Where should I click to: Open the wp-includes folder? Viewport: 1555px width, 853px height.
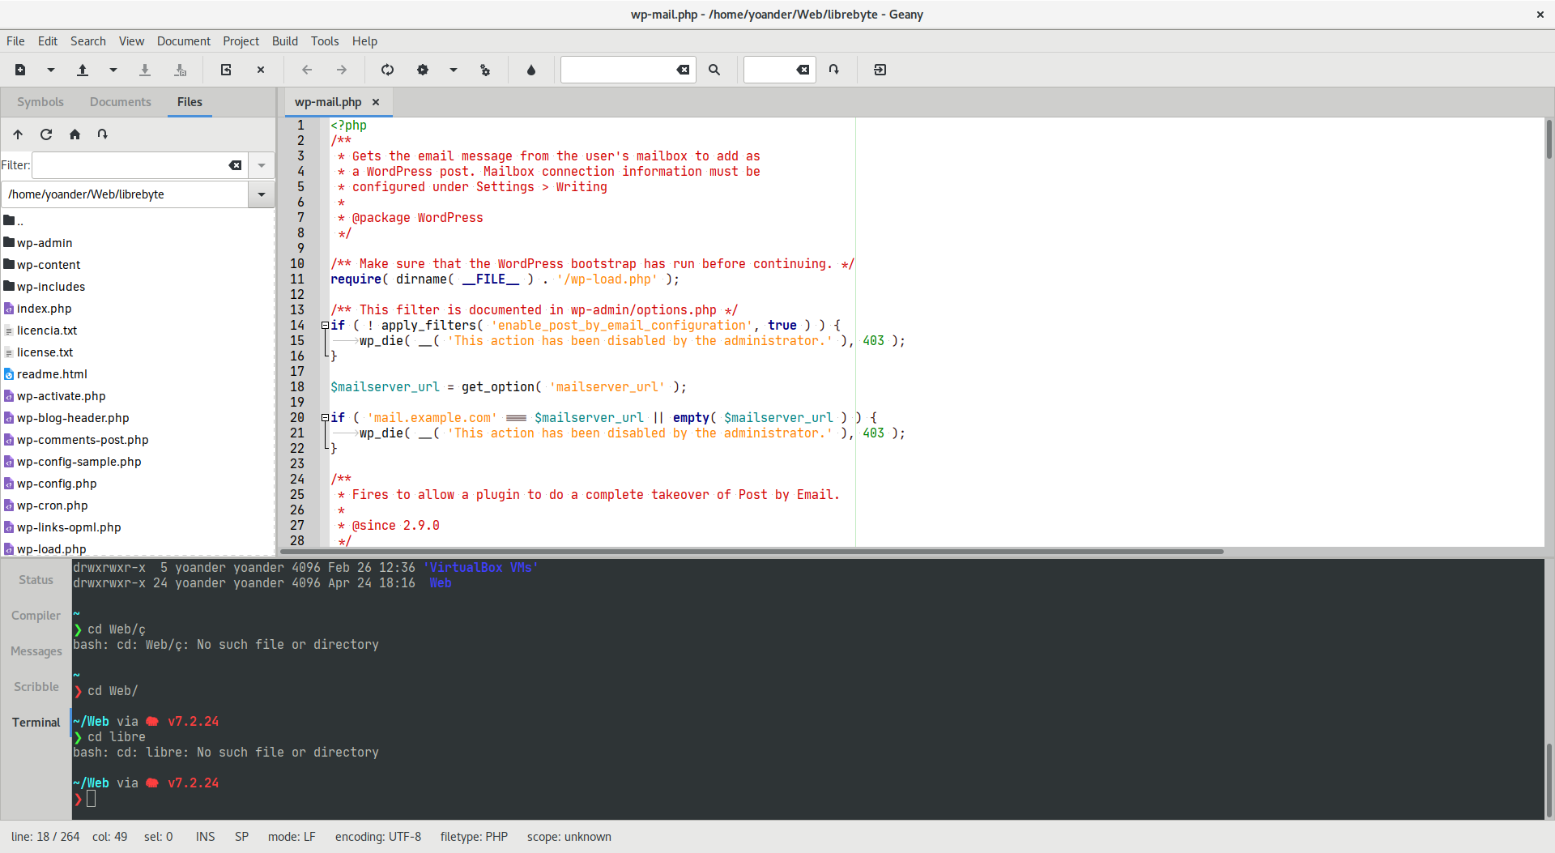pyautogui.click(x=51, y=287)
